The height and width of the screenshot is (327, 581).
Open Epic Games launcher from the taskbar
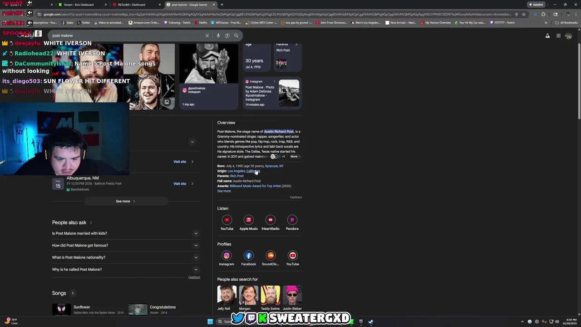[361, 322]
